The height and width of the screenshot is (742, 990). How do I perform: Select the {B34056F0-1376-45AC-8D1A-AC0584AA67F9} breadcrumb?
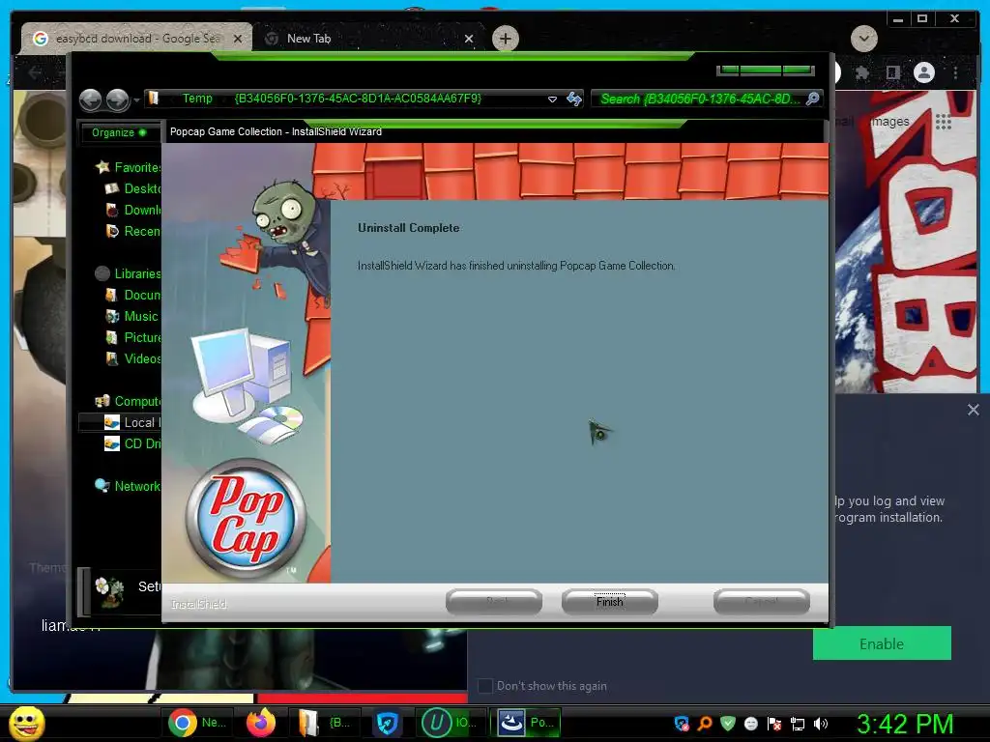click(358, 99)
